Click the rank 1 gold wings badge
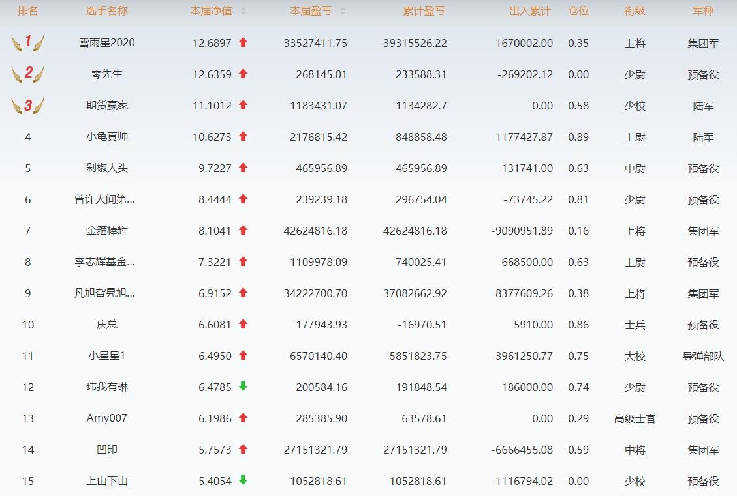The width and height of the screenshot is (737, 496). coord(27,43)
